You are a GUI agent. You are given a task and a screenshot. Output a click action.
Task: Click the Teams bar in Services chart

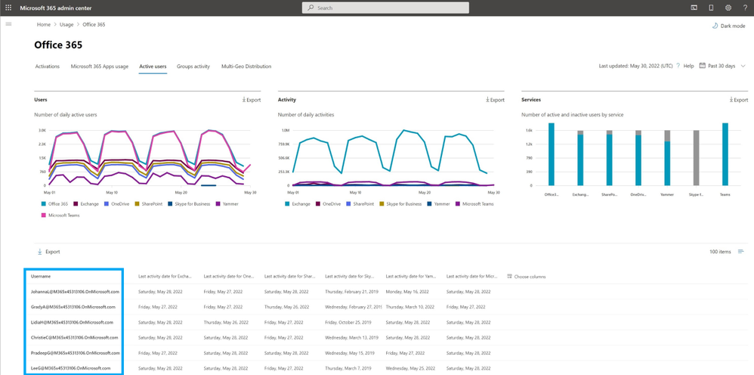tap(725, 154)
